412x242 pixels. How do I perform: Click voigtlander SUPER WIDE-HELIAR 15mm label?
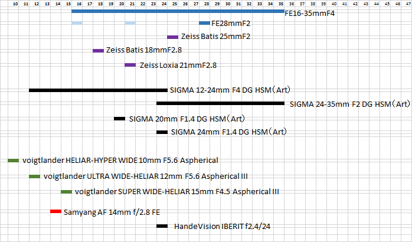[x=177, y=192]
